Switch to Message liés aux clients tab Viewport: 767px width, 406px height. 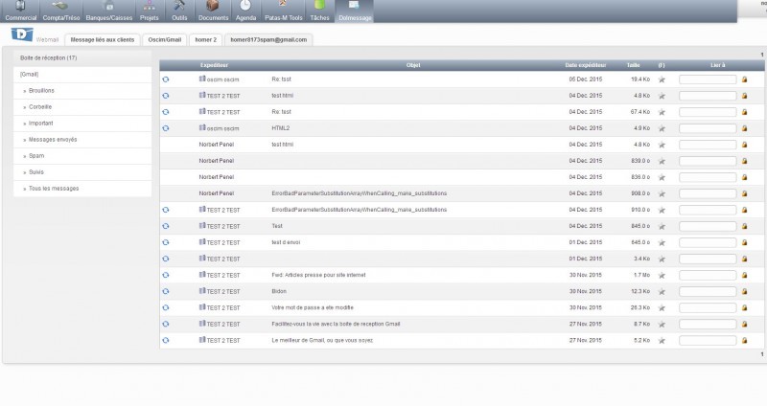point(103,40)
